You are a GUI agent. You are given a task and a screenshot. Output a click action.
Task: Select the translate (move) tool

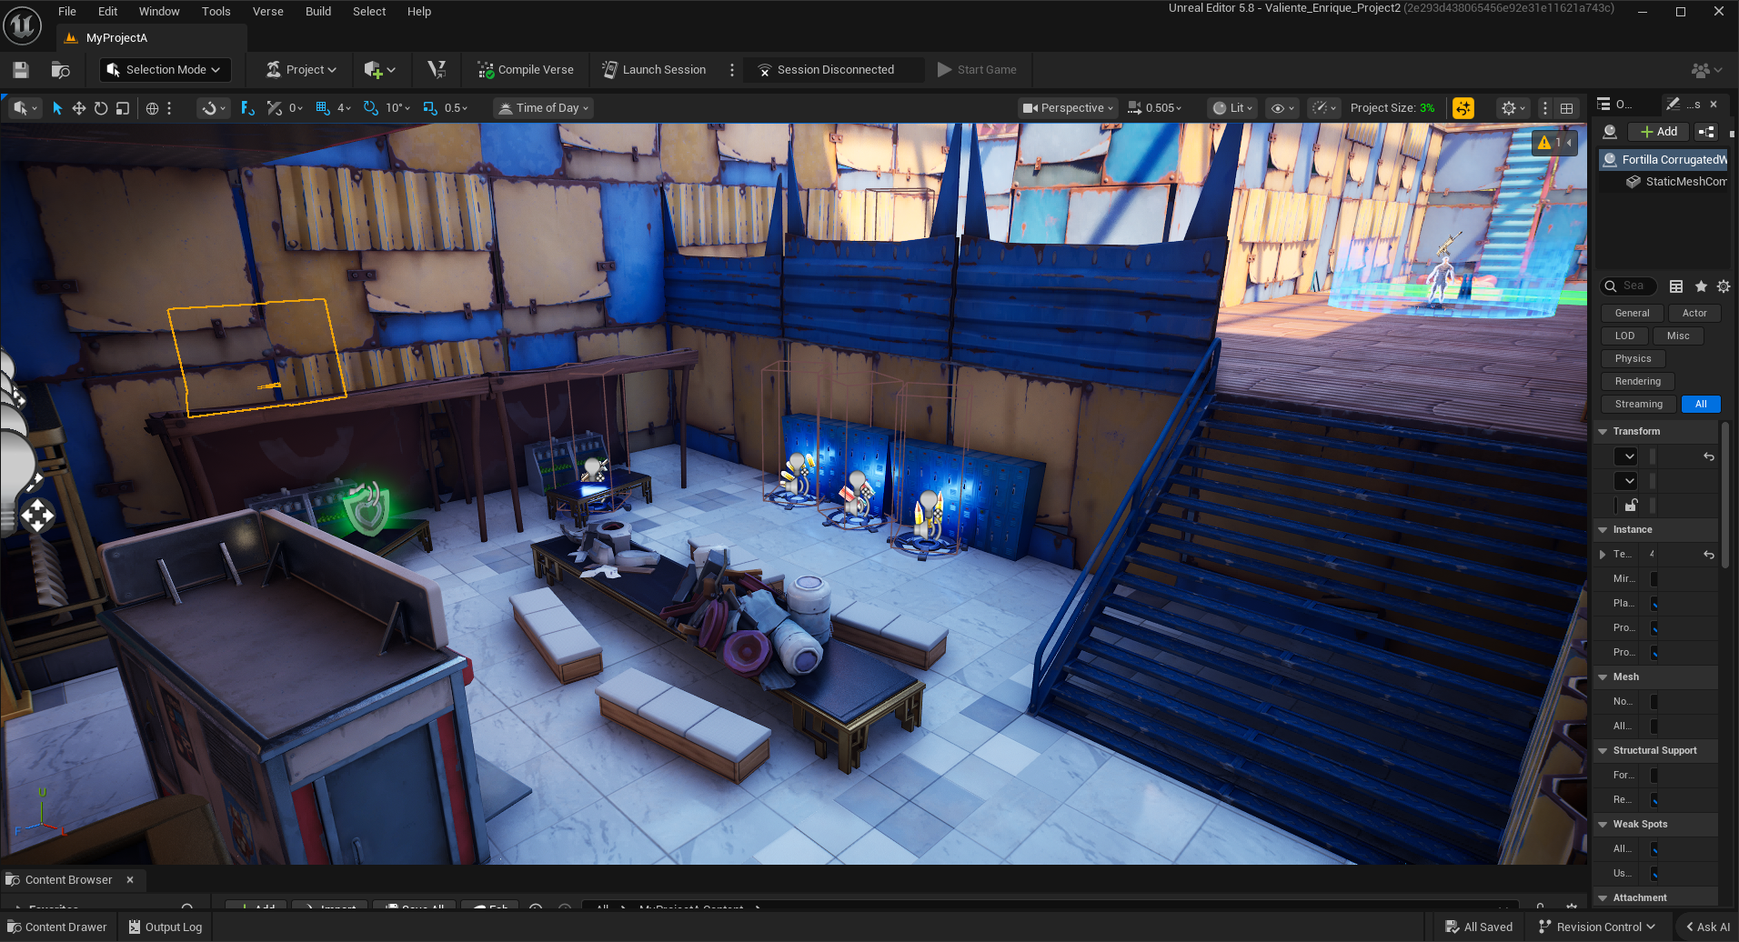[x=79, y=108]
